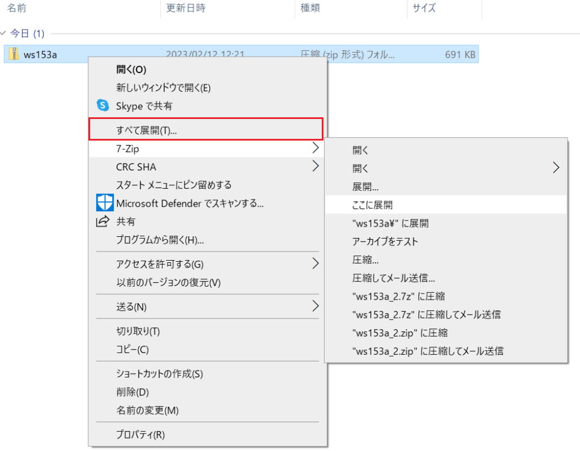Collapse the 今日 (1) group chevron
This screenshot has width=580, height=451.
coord(5,34)
